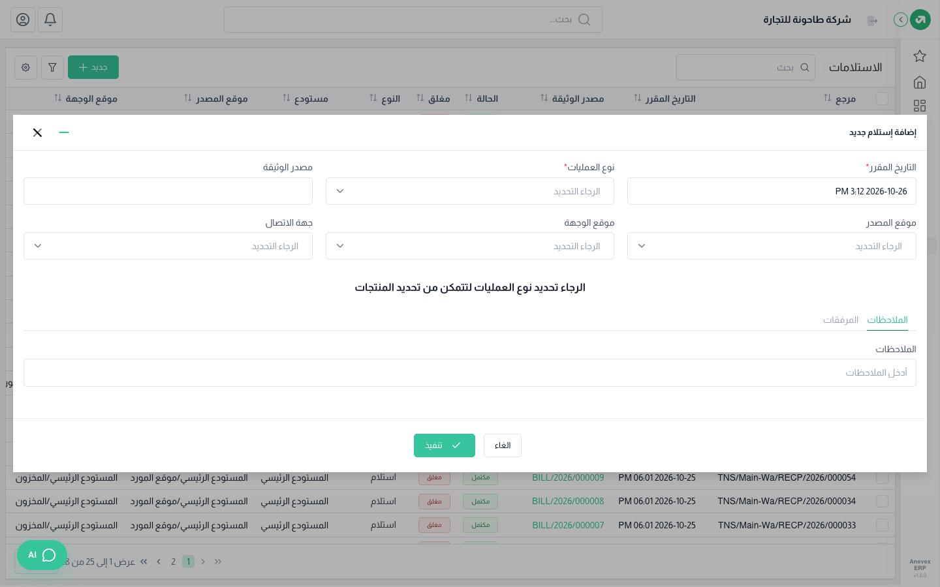Open the AI chat assistant
Viewport: 940px width, 587px height.
click(42, 555)
